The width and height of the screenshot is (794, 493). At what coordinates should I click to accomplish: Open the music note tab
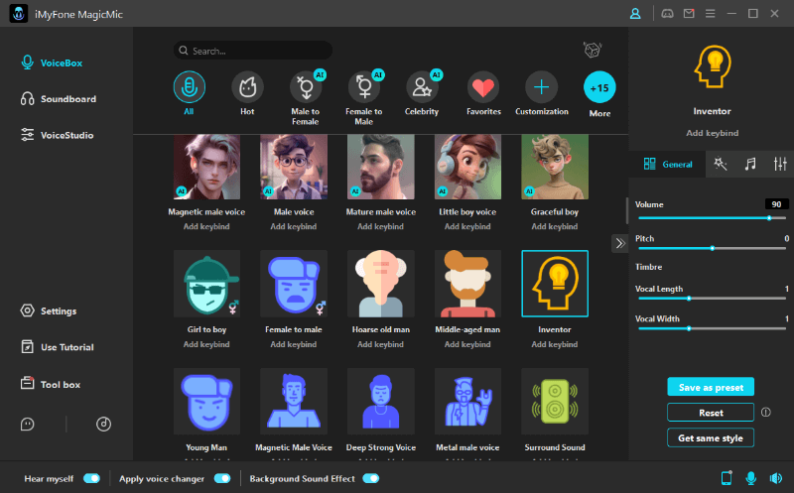click(750, 164)
